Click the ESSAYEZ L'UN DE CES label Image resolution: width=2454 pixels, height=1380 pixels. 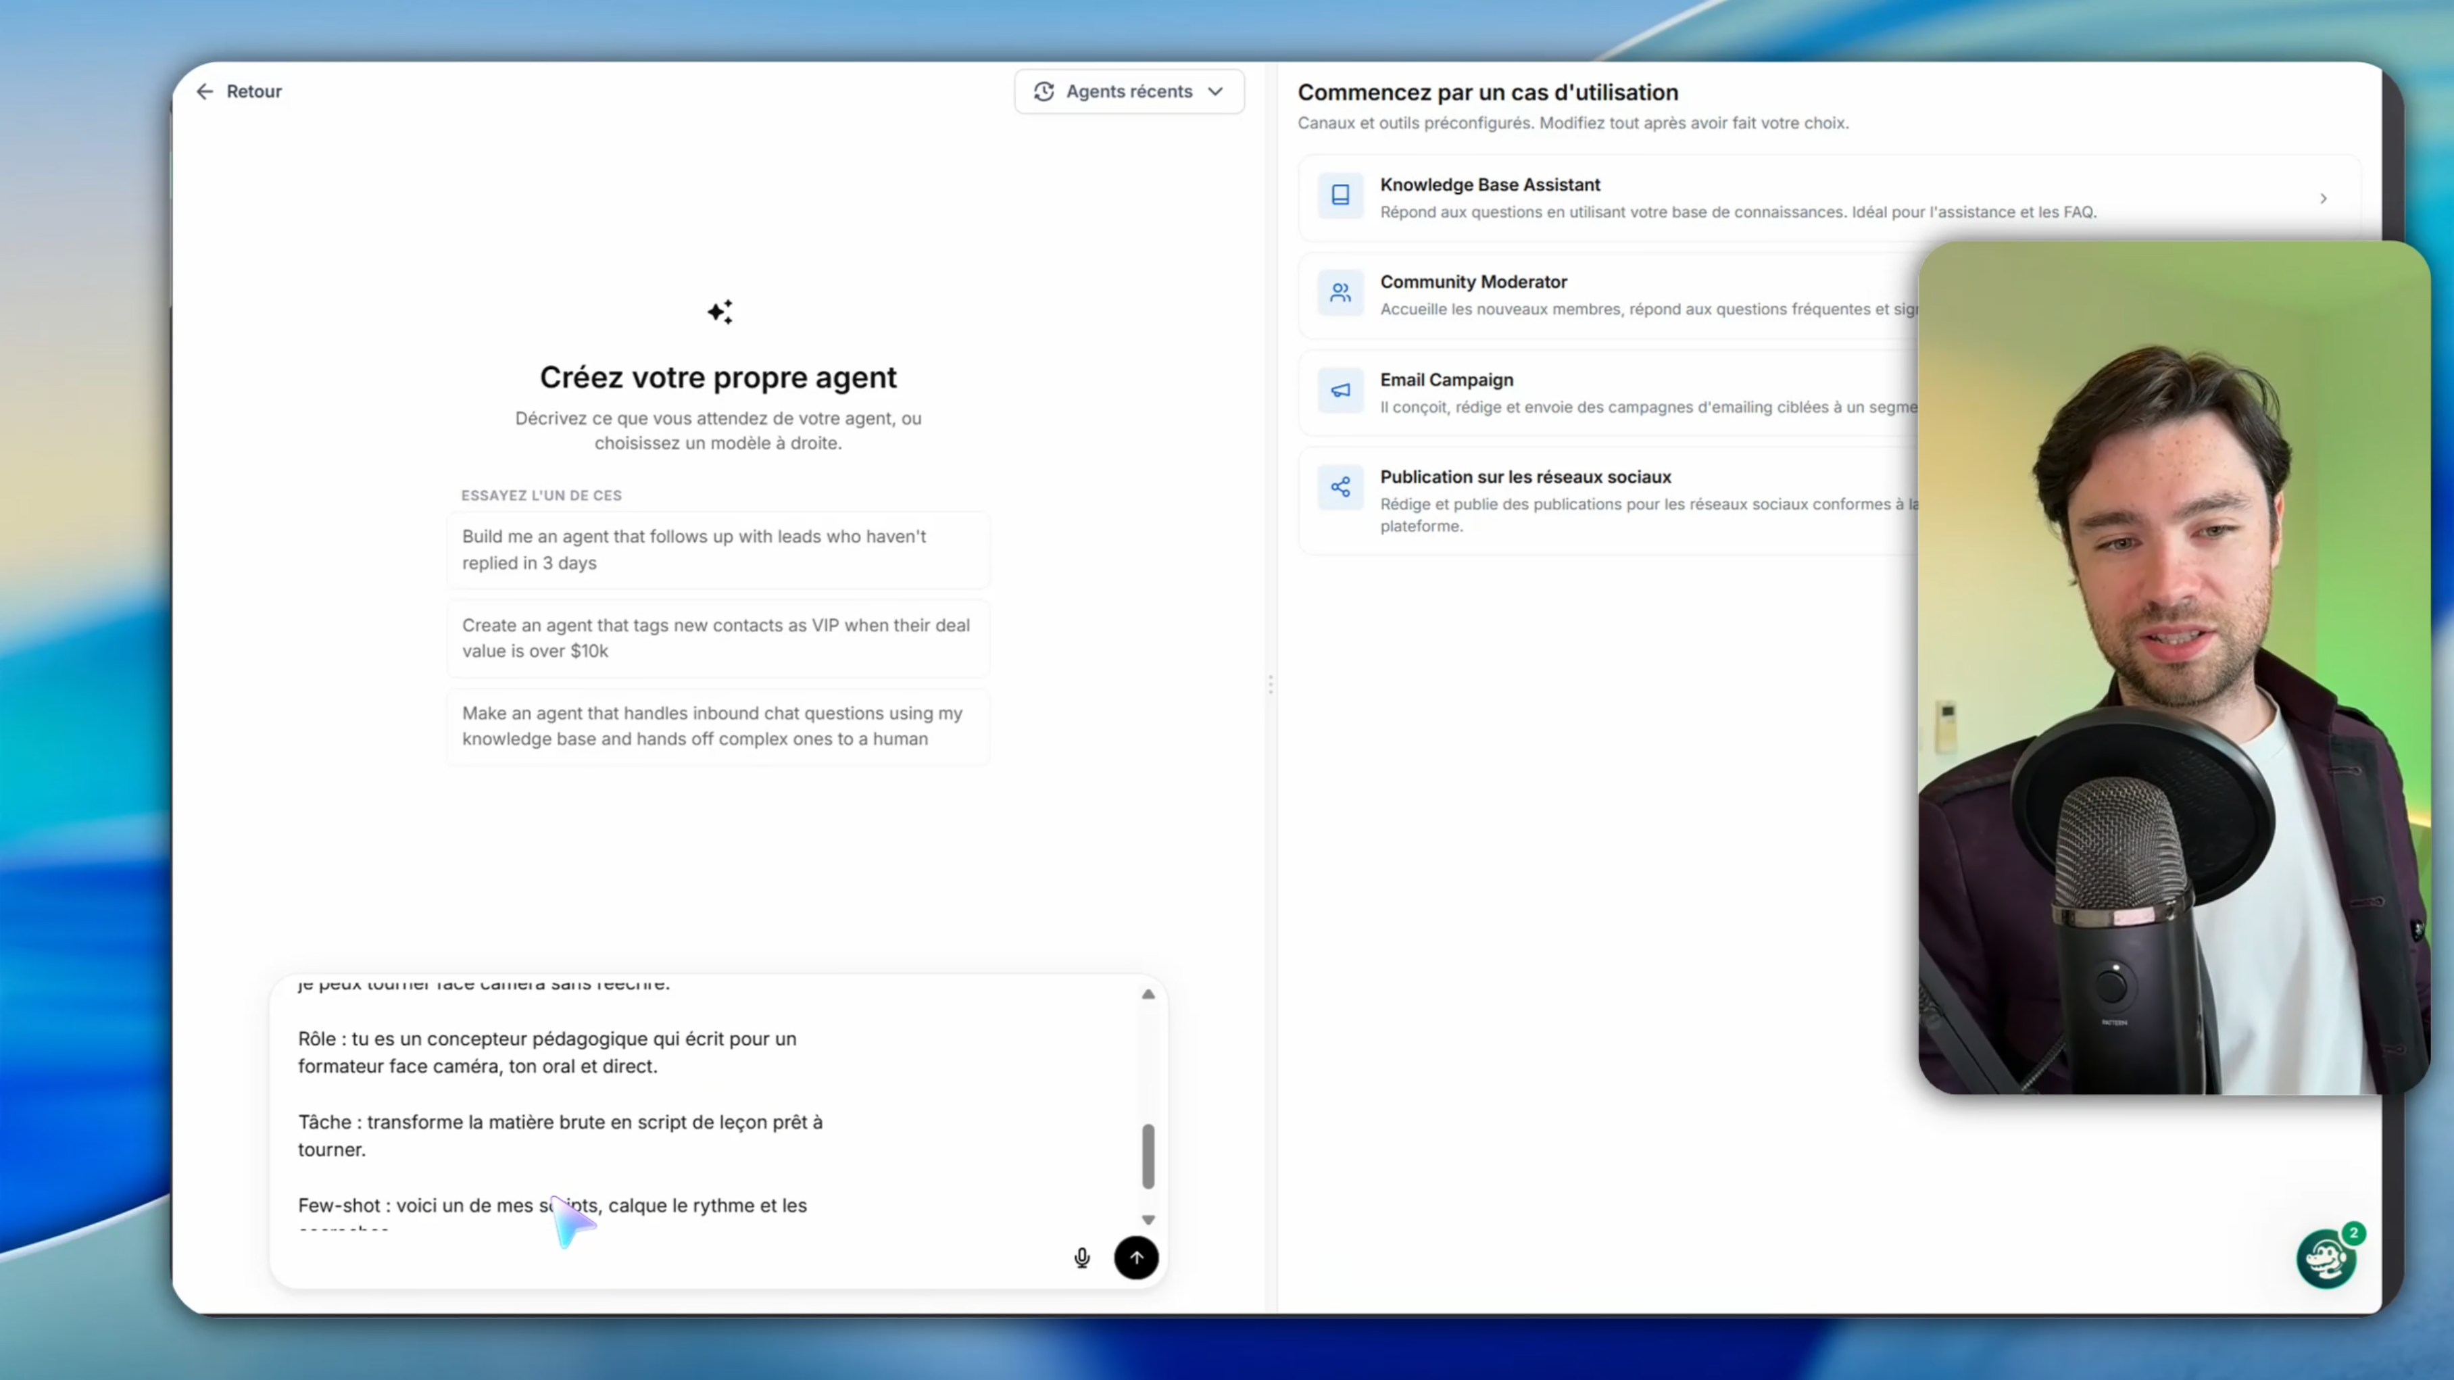coord(541,495)
